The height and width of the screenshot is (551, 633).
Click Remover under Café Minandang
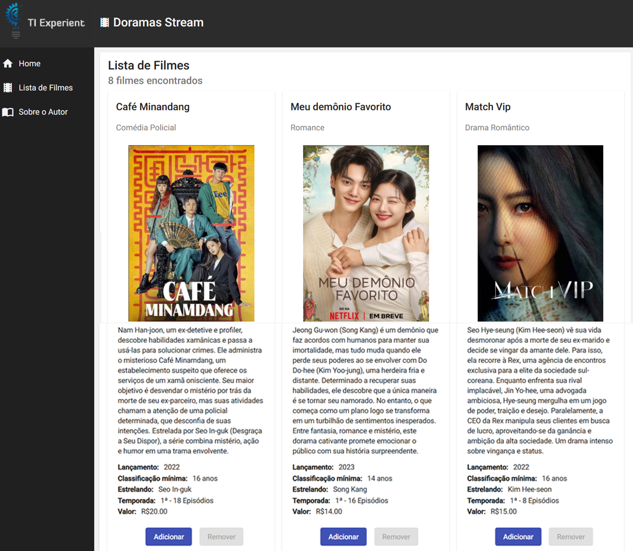pyautogui.click(x=221, y=536)
